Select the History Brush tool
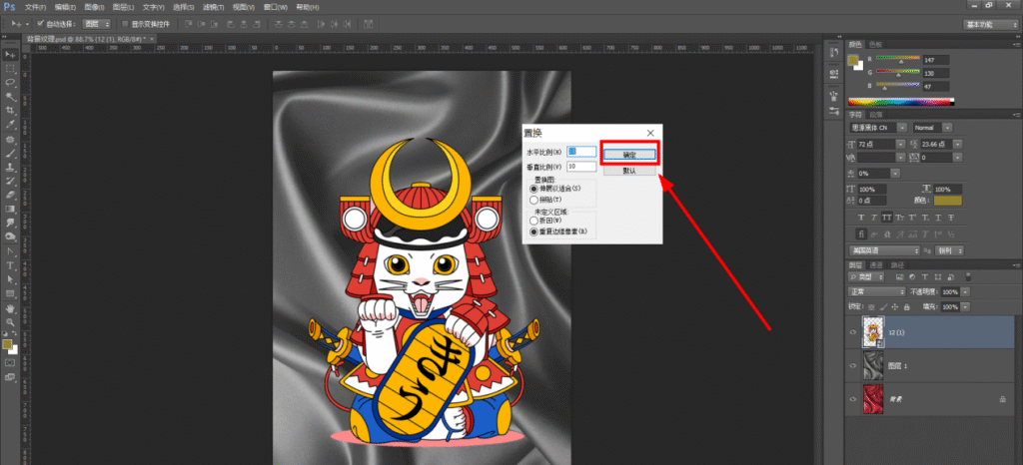Image resolution: width=1023 pixels, height=465 pixels. [10, 181]
